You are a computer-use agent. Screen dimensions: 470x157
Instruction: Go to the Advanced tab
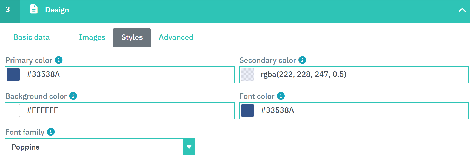176,37
